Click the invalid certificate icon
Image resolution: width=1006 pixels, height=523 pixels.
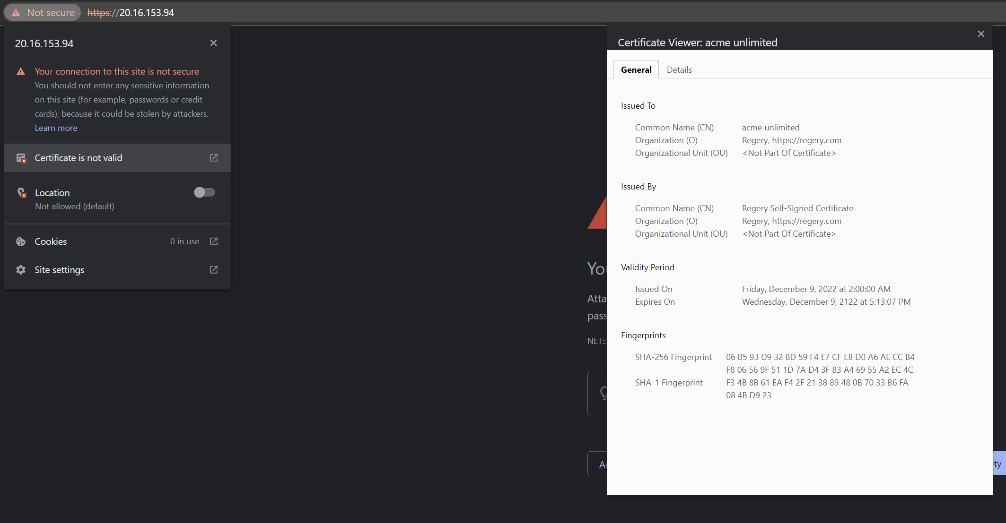[21, 158]
